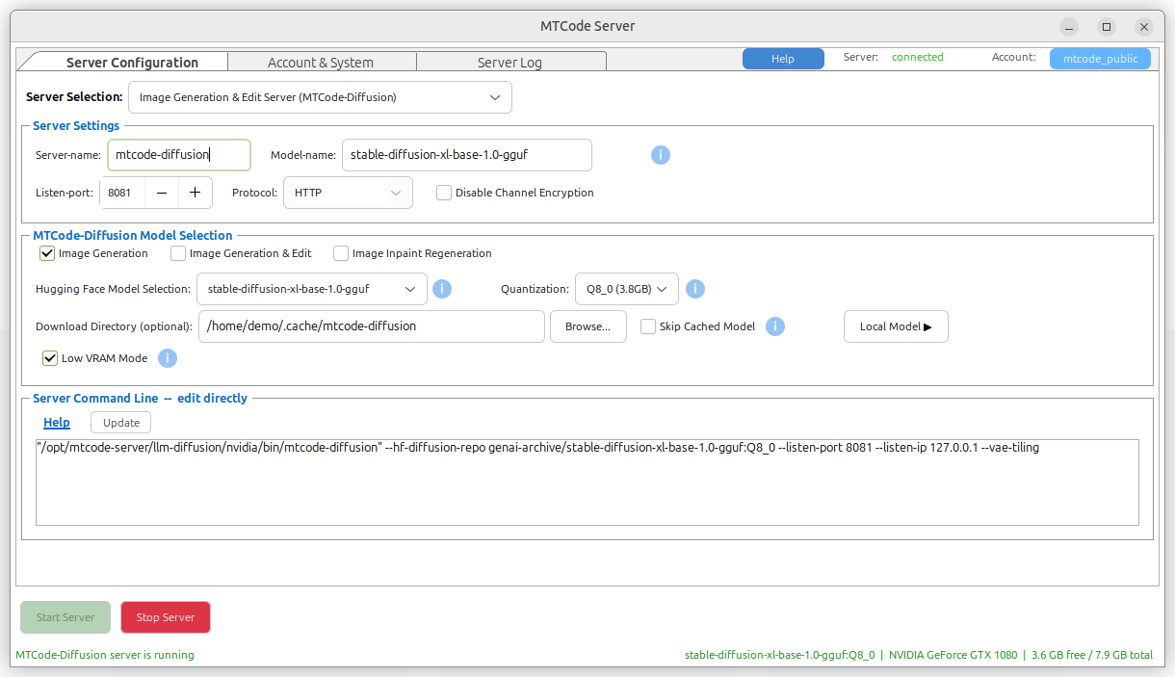Enable Image Generation & Edit checkbox

tap(178, 253)
